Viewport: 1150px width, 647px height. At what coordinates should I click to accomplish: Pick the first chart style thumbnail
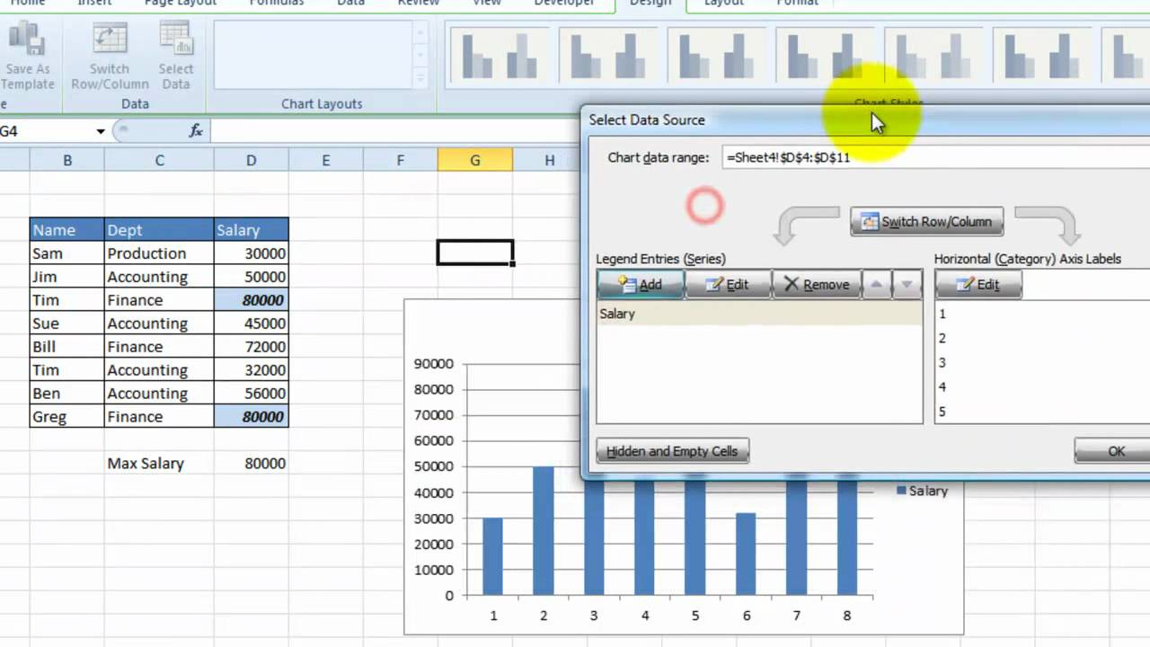pyautogui.click(x=500, y=54)
